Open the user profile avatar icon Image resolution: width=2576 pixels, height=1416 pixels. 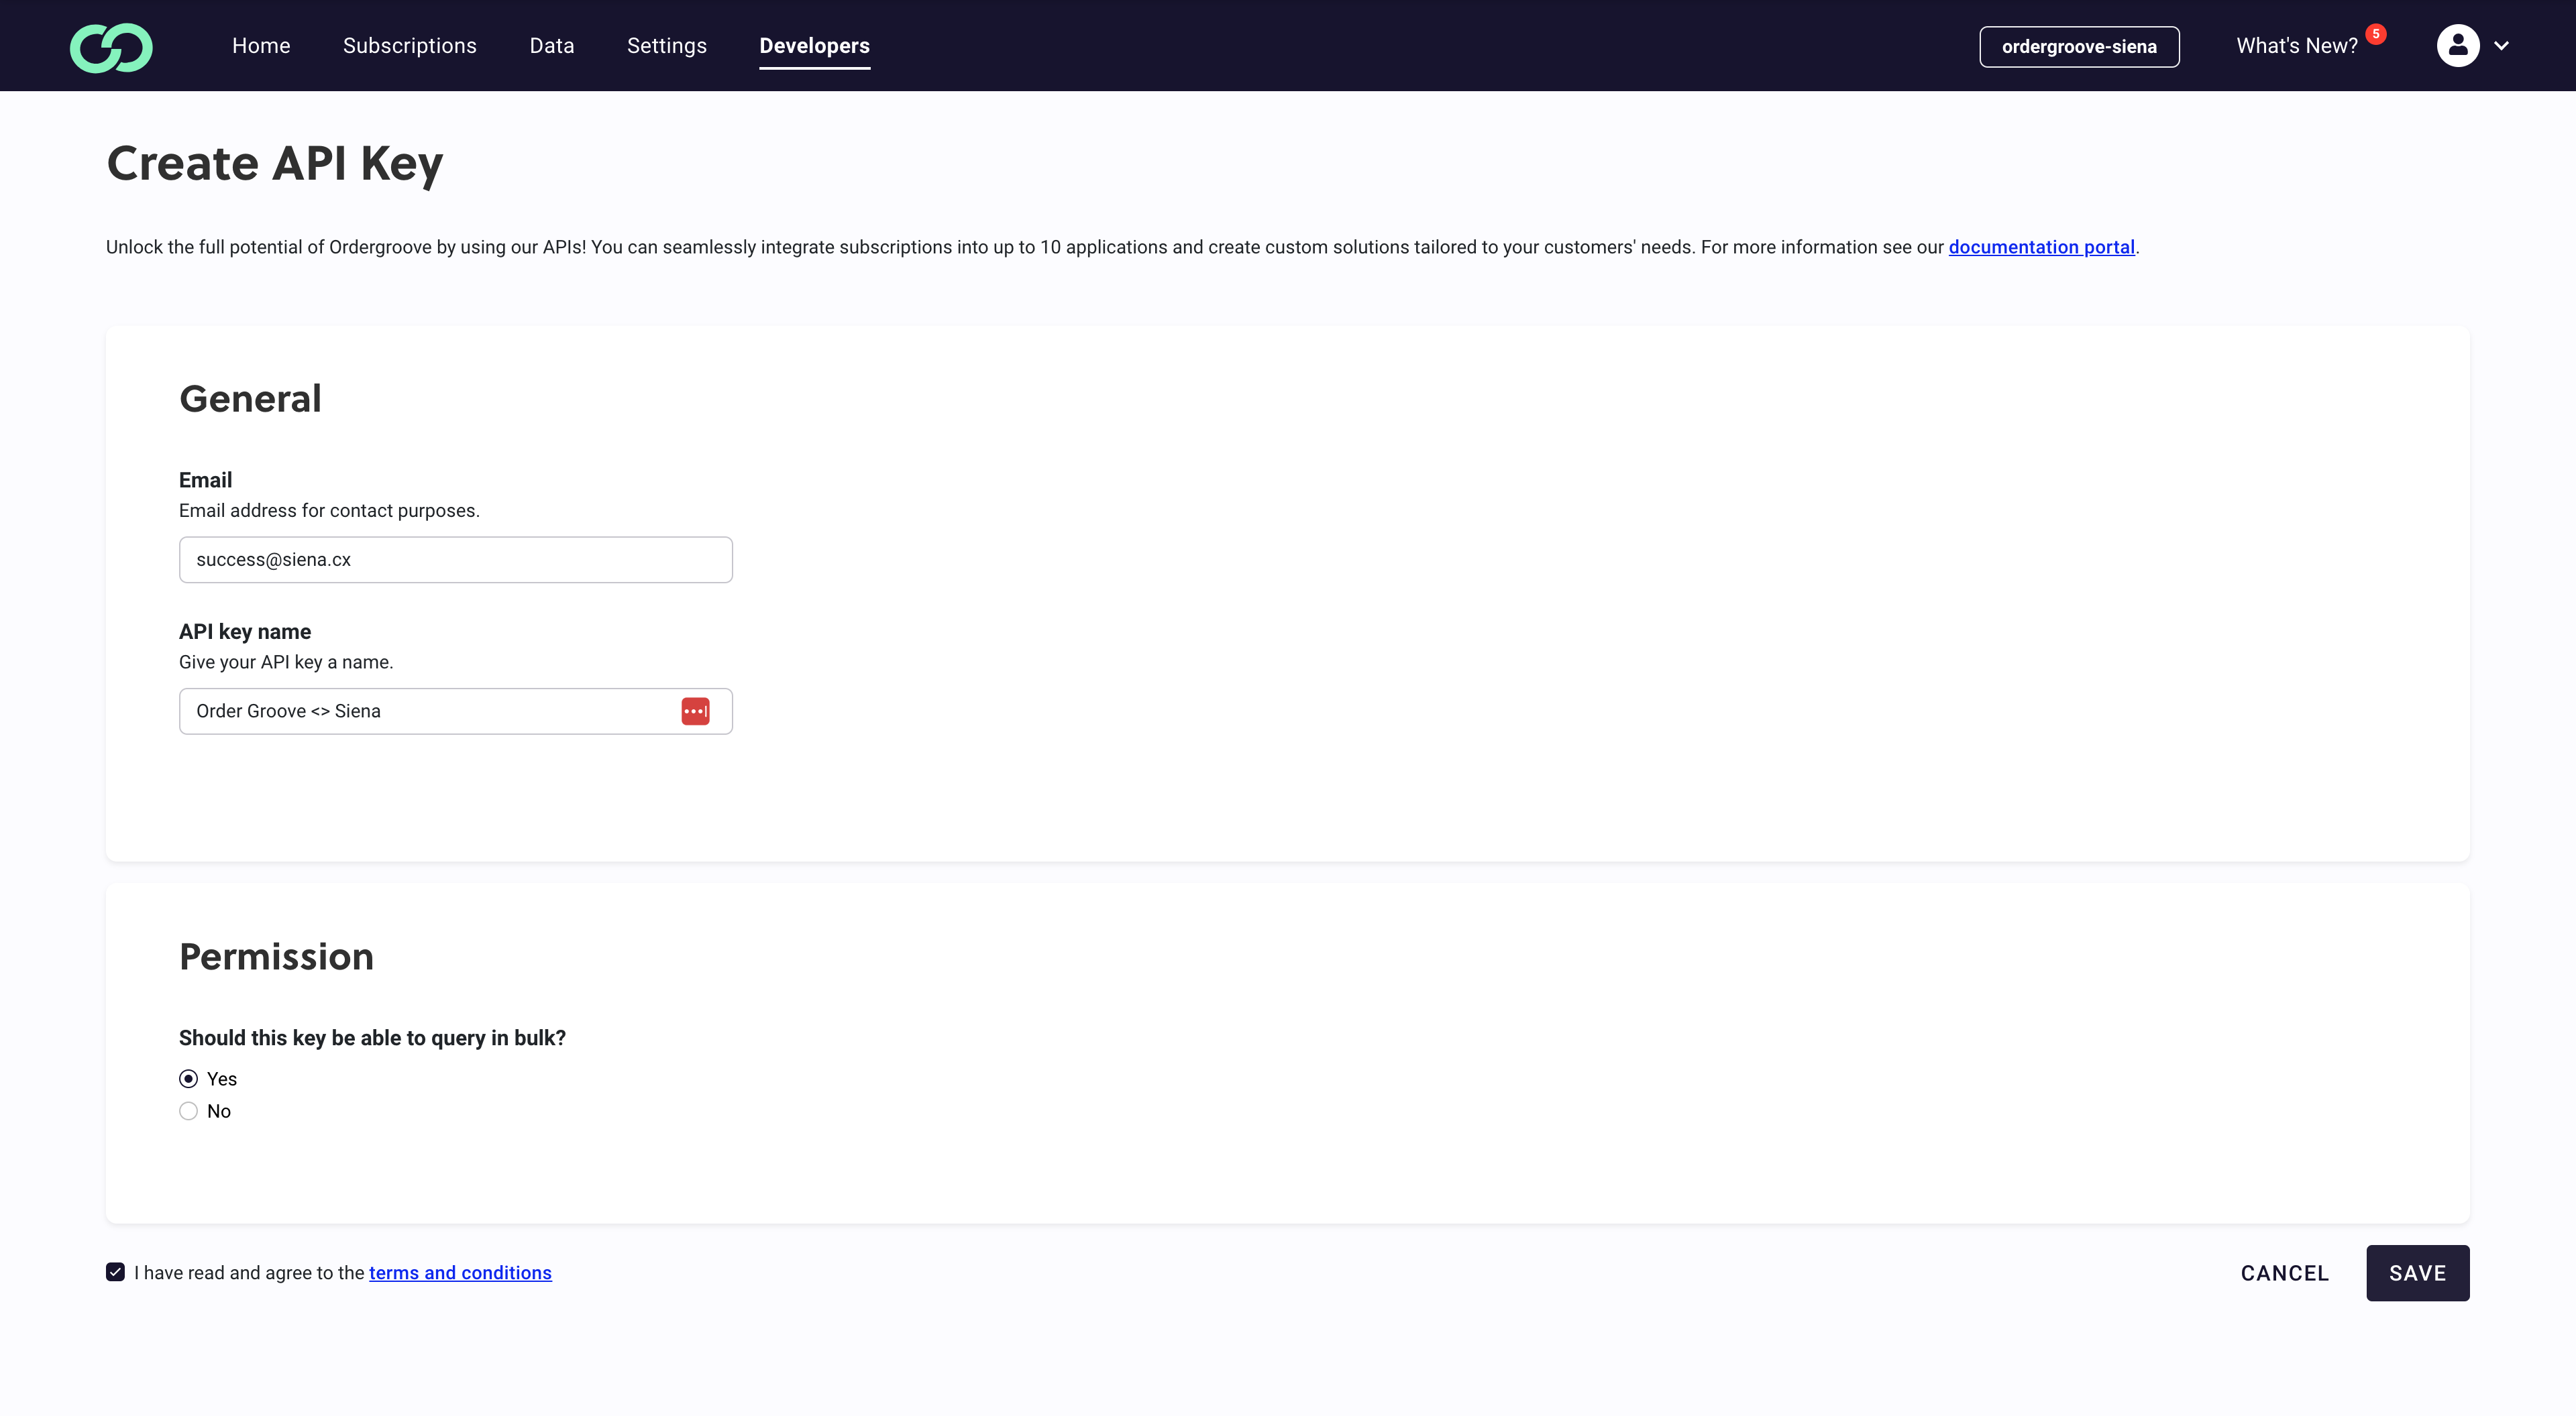pos(2457,46)
